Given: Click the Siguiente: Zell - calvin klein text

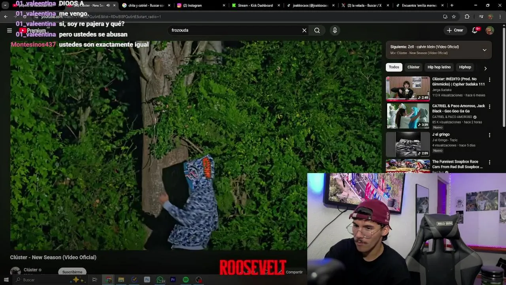Looking at the screenshot, I should (x=425, y=47).
